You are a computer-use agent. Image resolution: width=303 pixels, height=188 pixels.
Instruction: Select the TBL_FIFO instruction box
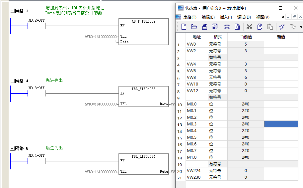(x=144, y=96)
